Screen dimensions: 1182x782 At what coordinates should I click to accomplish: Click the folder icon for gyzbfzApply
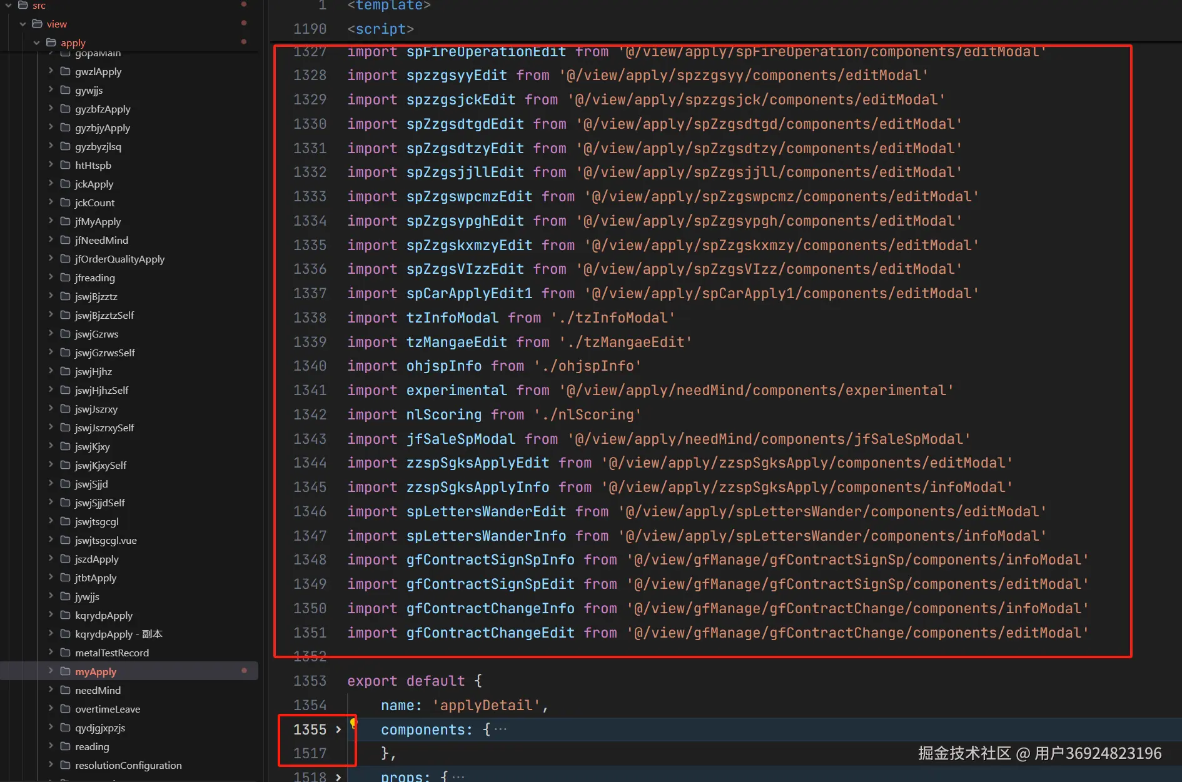tap(66, 109)
